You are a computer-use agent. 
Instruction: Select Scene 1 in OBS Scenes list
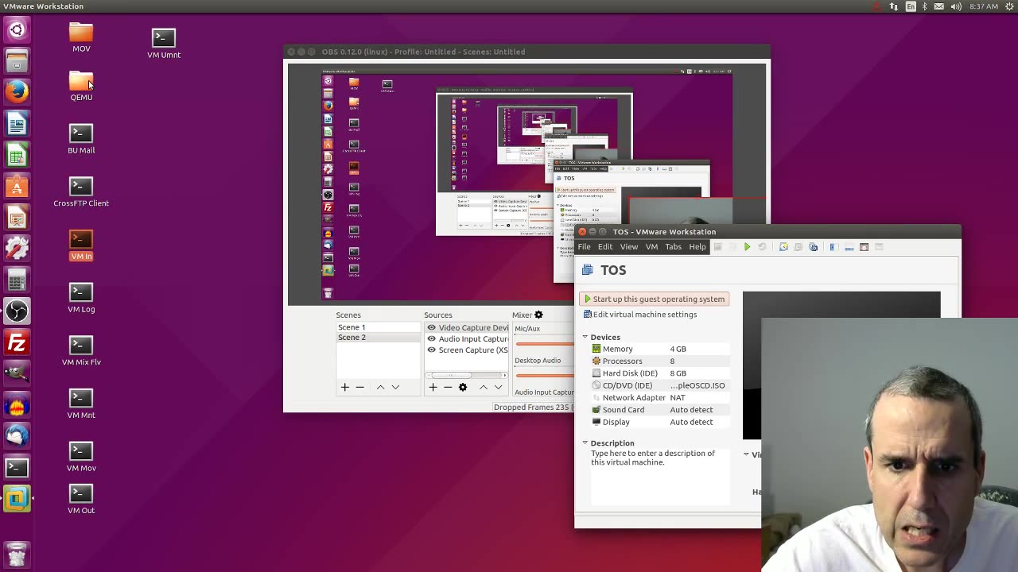(378, 327)
